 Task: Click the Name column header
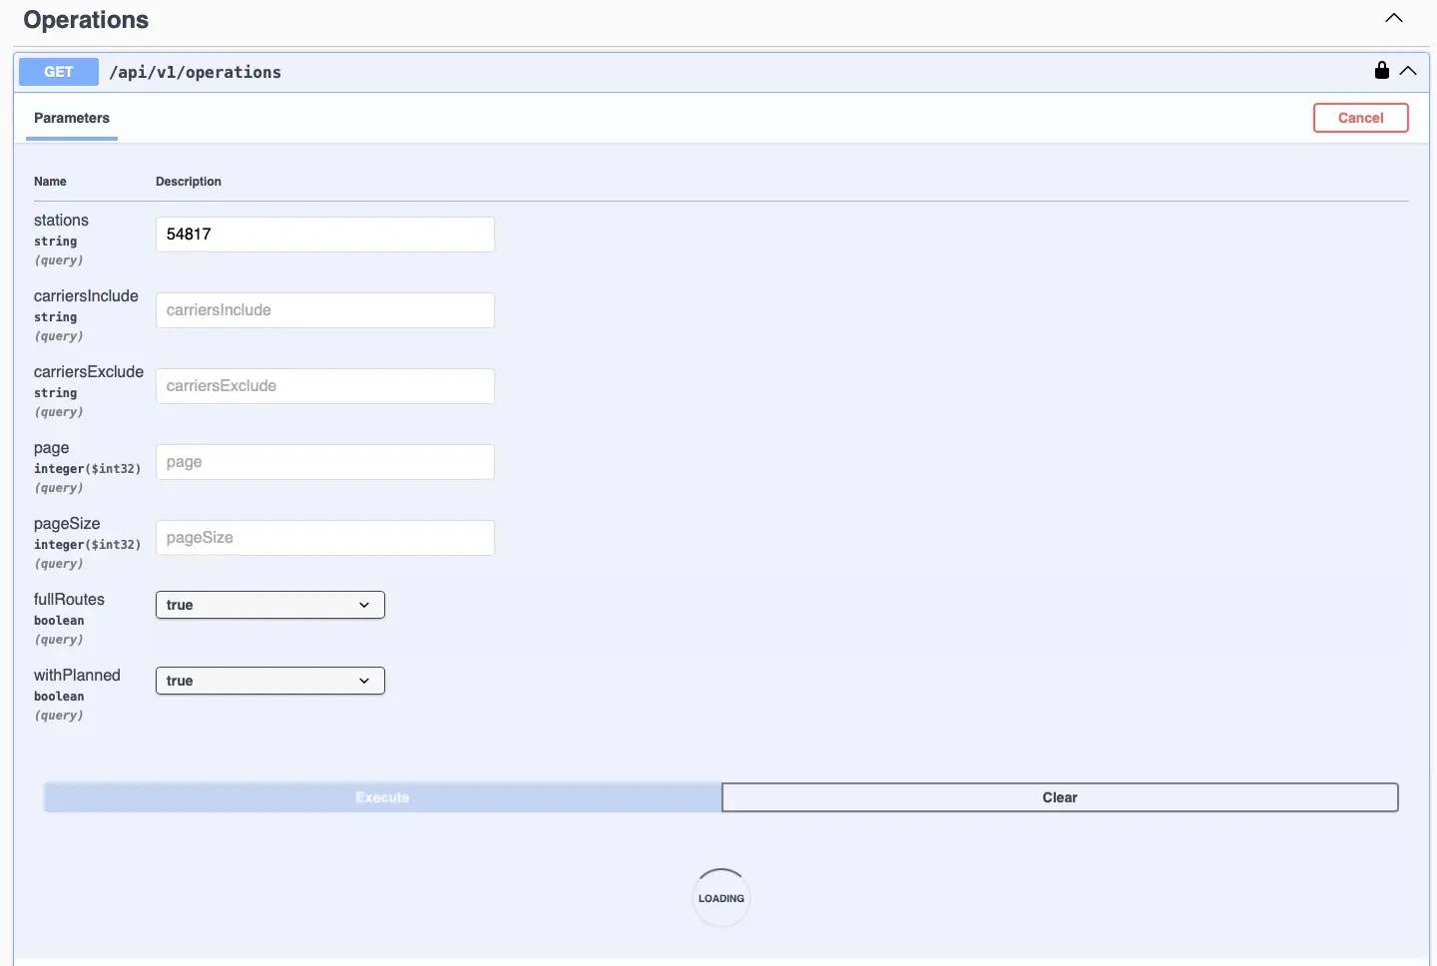(50, 182)
